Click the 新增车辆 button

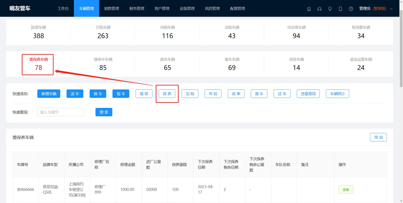pyautogui.click(x=49, y=94)
